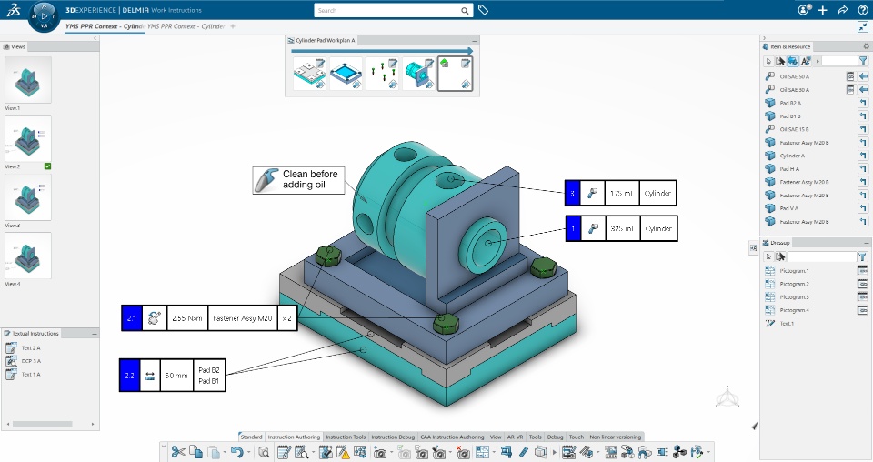Click the left arrow button for Oil SAE 50 A
This screenshot has width=873, height=462.
tap(863, 76)
